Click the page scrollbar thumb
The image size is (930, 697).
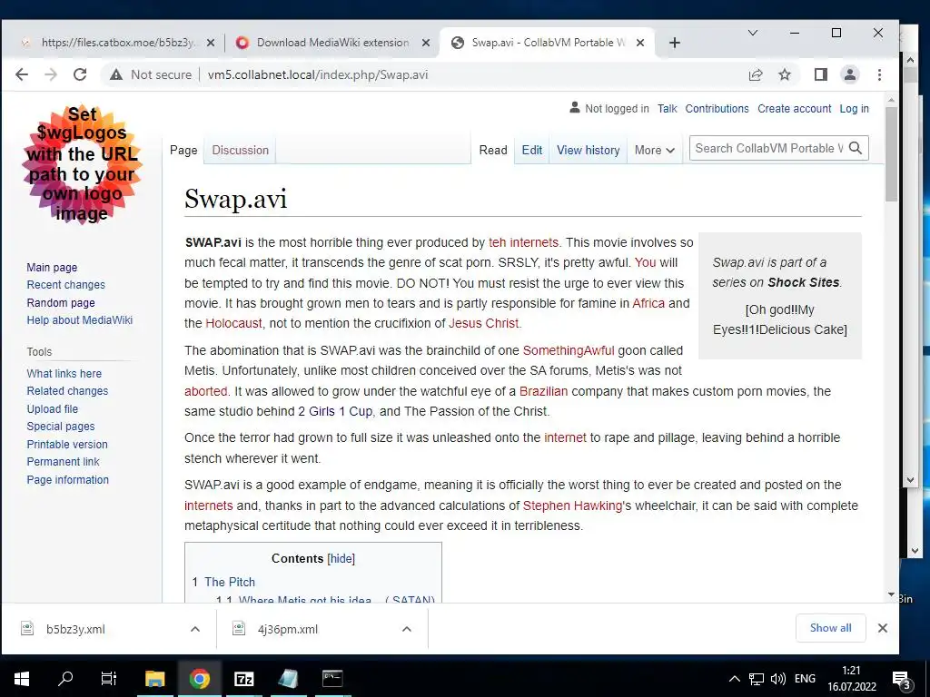tap(891, 152)
